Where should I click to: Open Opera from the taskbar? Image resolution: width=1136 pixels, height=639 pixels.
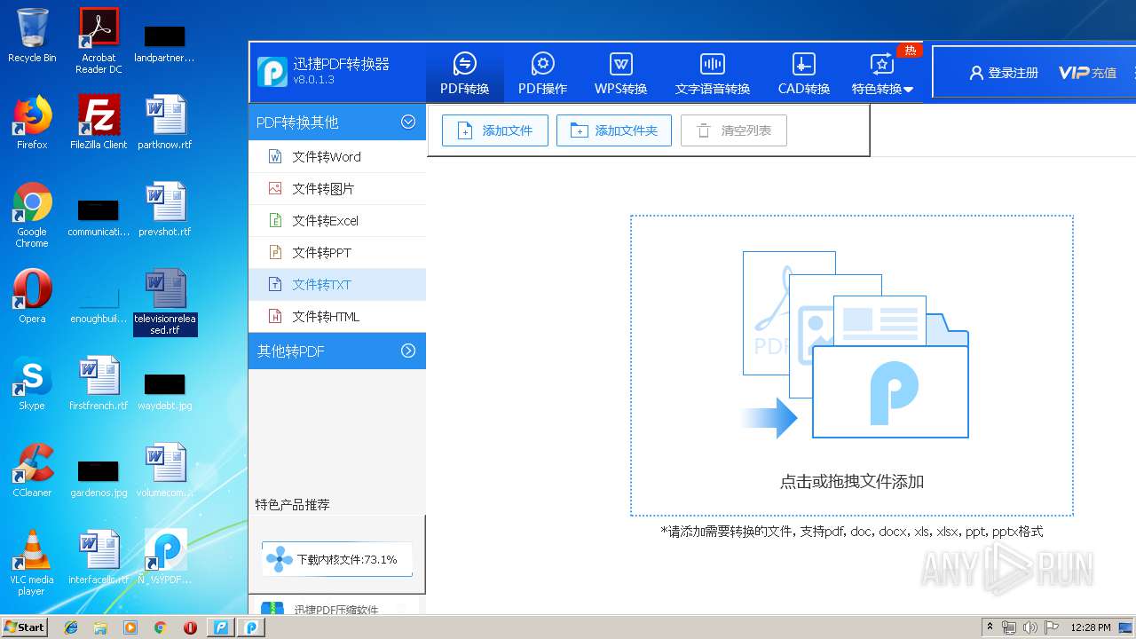click(x=190, y=627)
